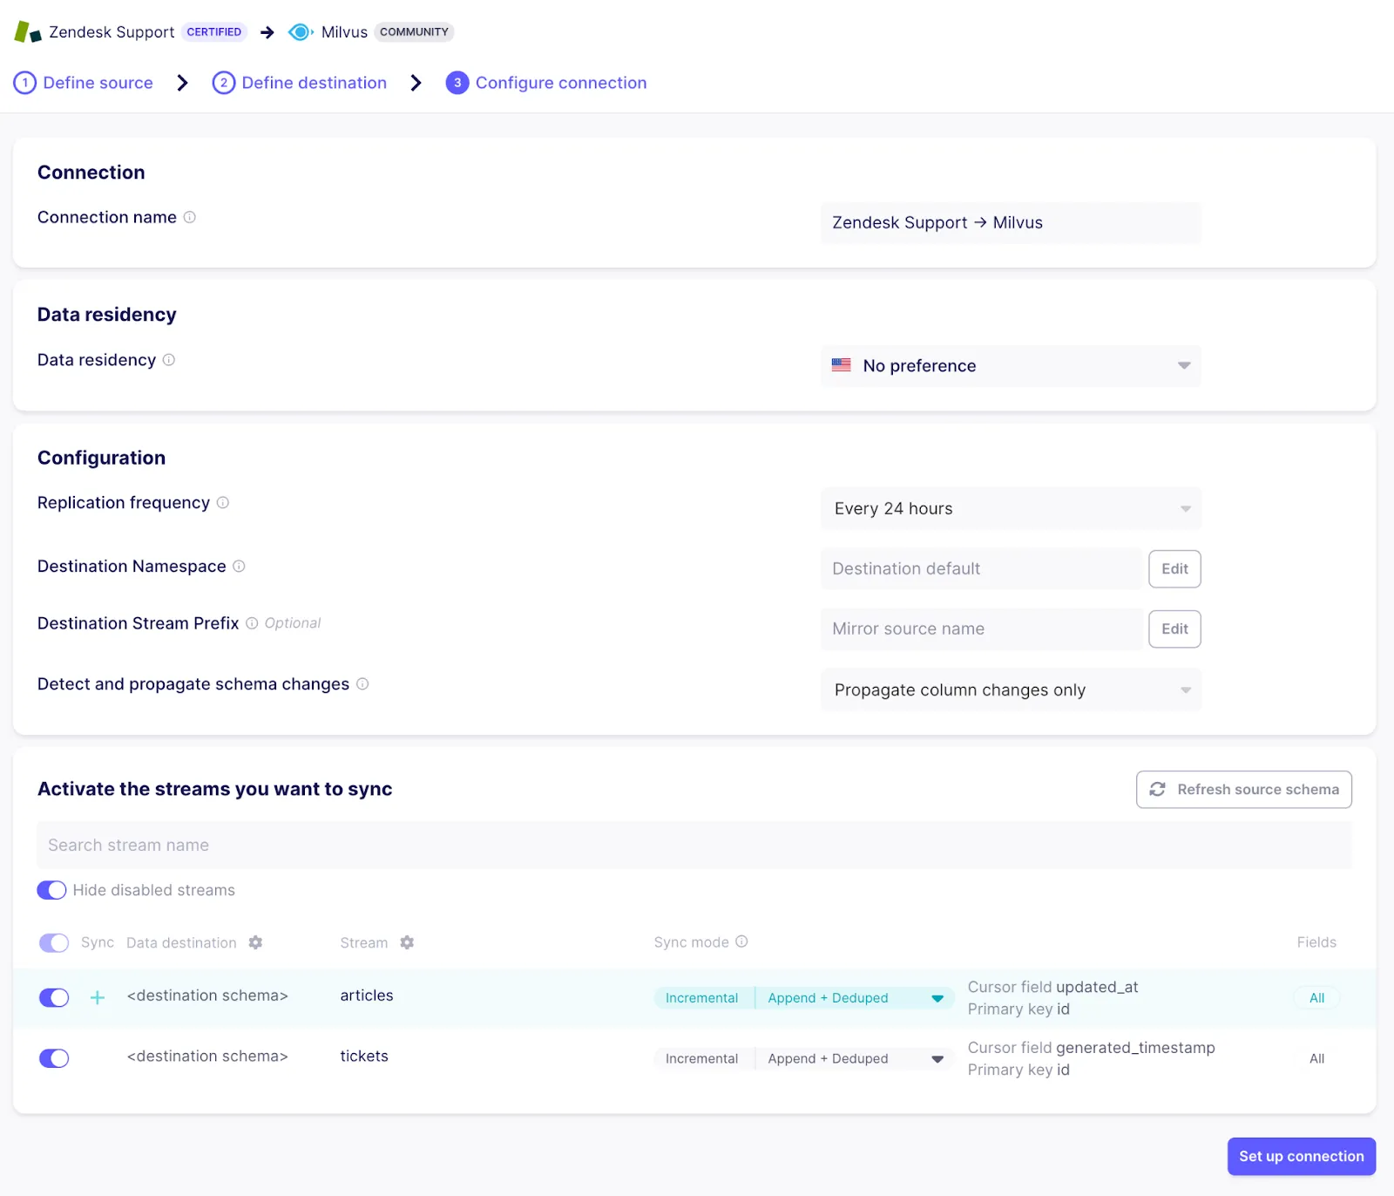Click Cursor field generated_timestamp text

1091,1048
